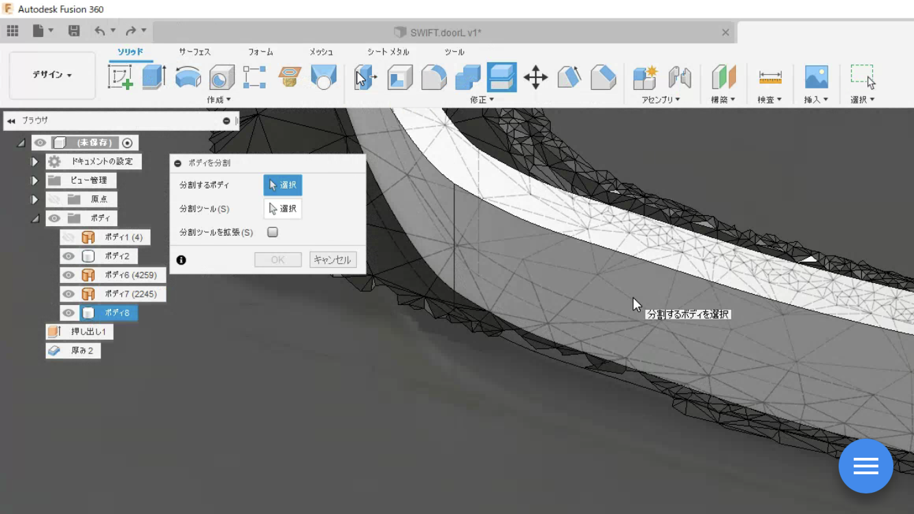The image size is (914, 514).
Task: Select the Fillet tool
Action: (x=434, y=77)
